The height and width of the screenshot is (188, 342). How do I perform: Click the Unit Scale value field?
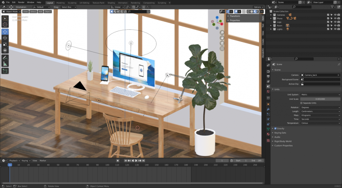(320, 99)
